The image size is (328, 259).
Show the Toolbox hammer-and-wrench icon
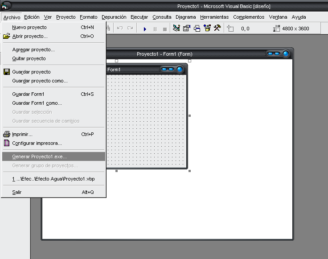tap(217, 28)
